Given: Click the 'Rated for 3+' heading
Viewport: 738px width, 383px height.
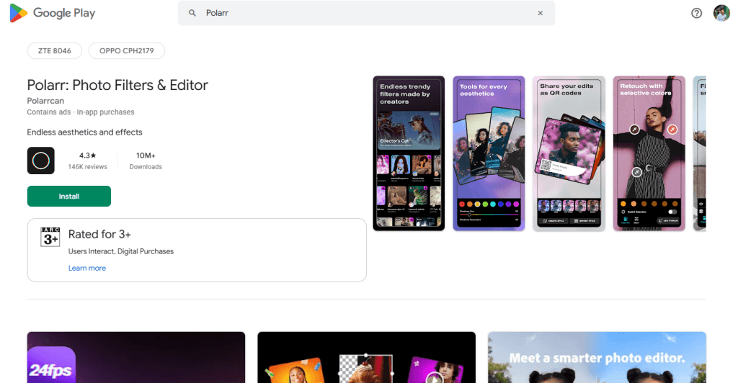Looking at the screenshot, I should (x=99, y=234).
